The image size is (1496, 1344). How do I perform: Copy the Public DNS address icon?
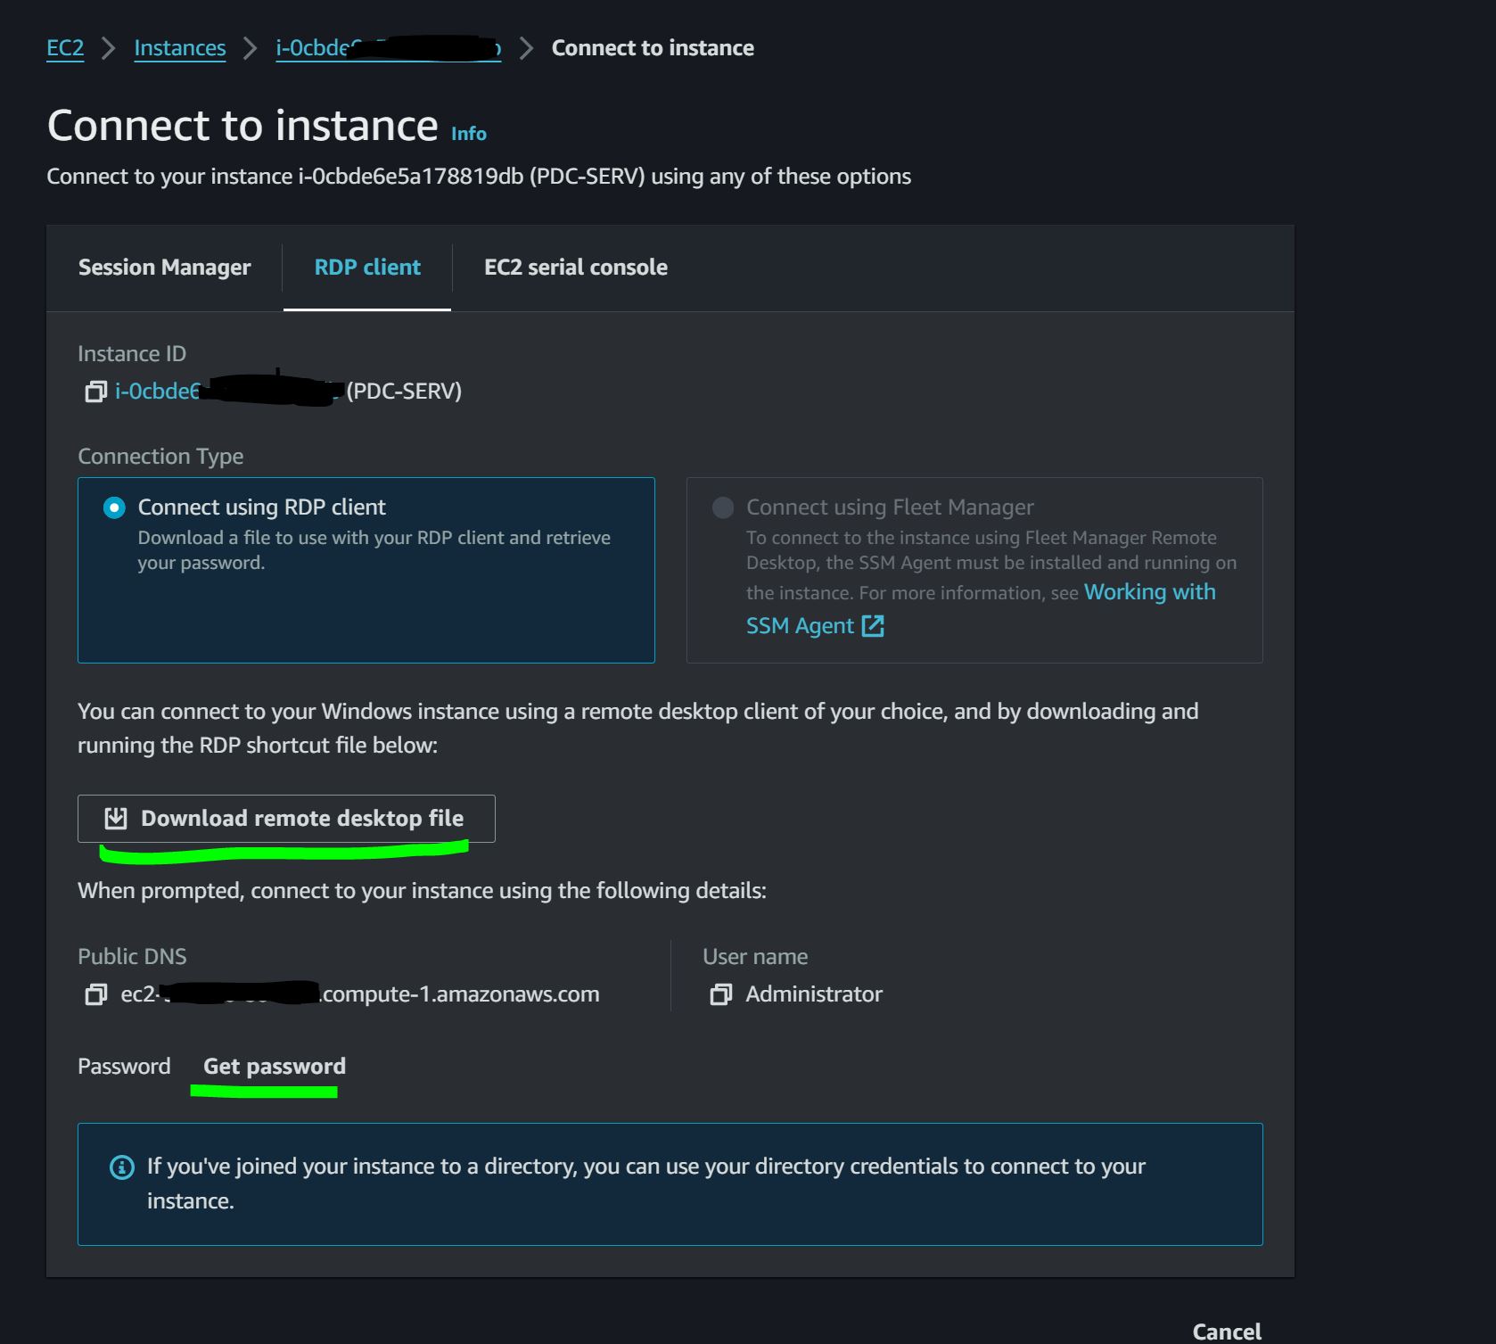tap(95, 994)
